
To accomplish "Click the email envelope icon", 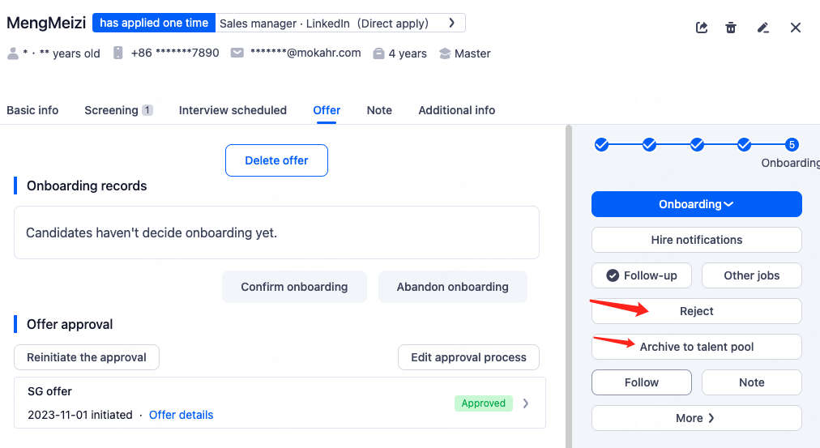I will click(x=237, y=53).
